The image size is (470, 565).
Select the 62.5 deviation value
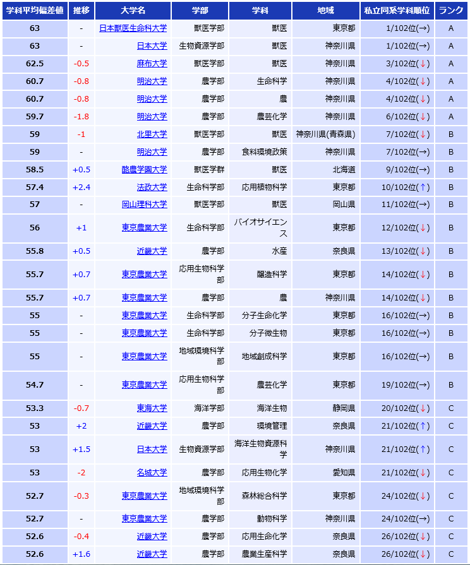[x=35, y=63]
